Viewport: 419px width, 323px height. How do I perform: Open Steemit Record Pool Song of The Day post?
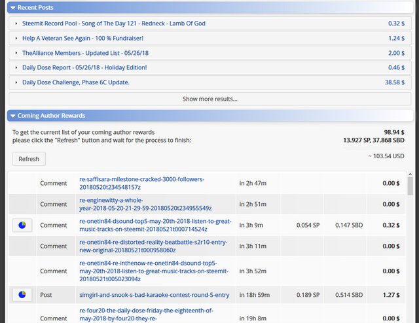pos(114,24)
